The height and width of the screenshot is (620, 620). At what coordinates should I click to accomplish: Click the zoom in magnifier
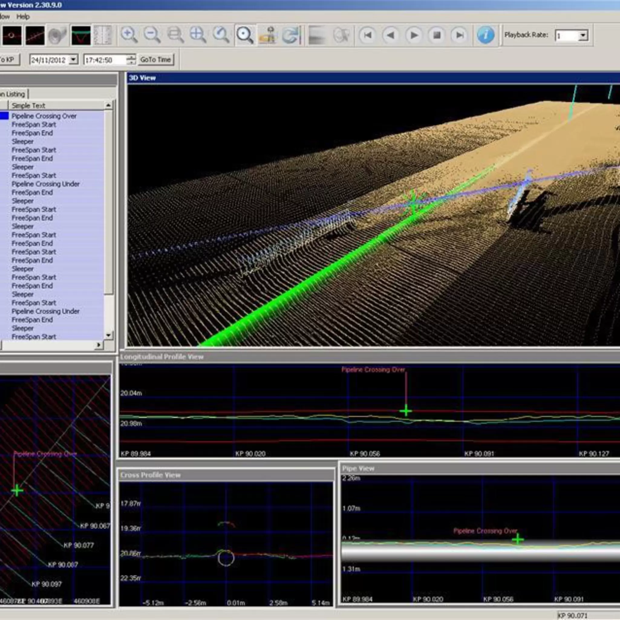pos(129,35)
